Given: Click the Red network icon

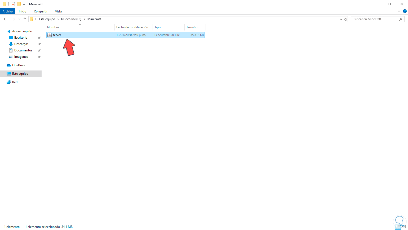Looking at the screenshot, I should point(9,82).
